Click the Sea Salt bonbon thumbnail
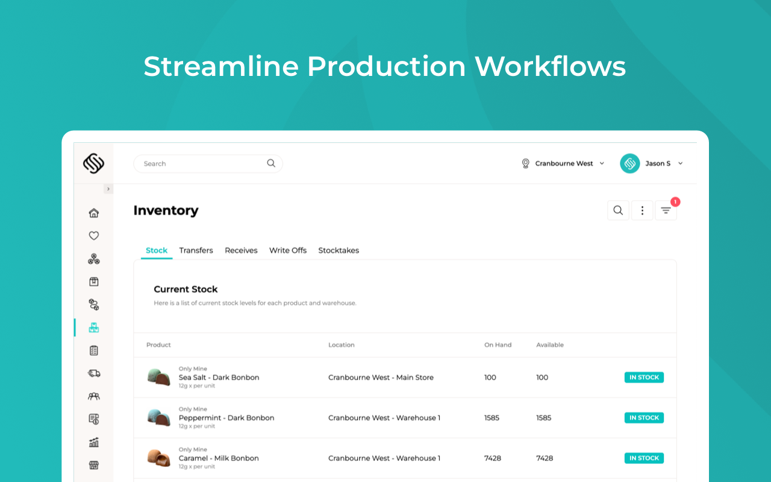Image resolution: width=771 pixels, height=482 pixels. tap(159, 377)
